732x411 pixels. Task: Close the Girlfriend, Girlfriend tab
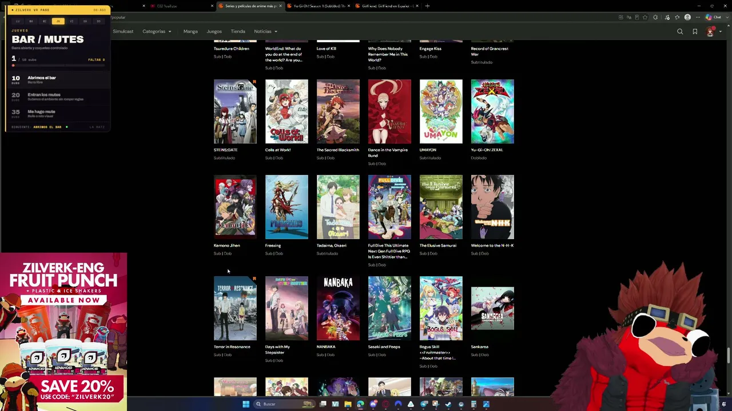(417, 6)
